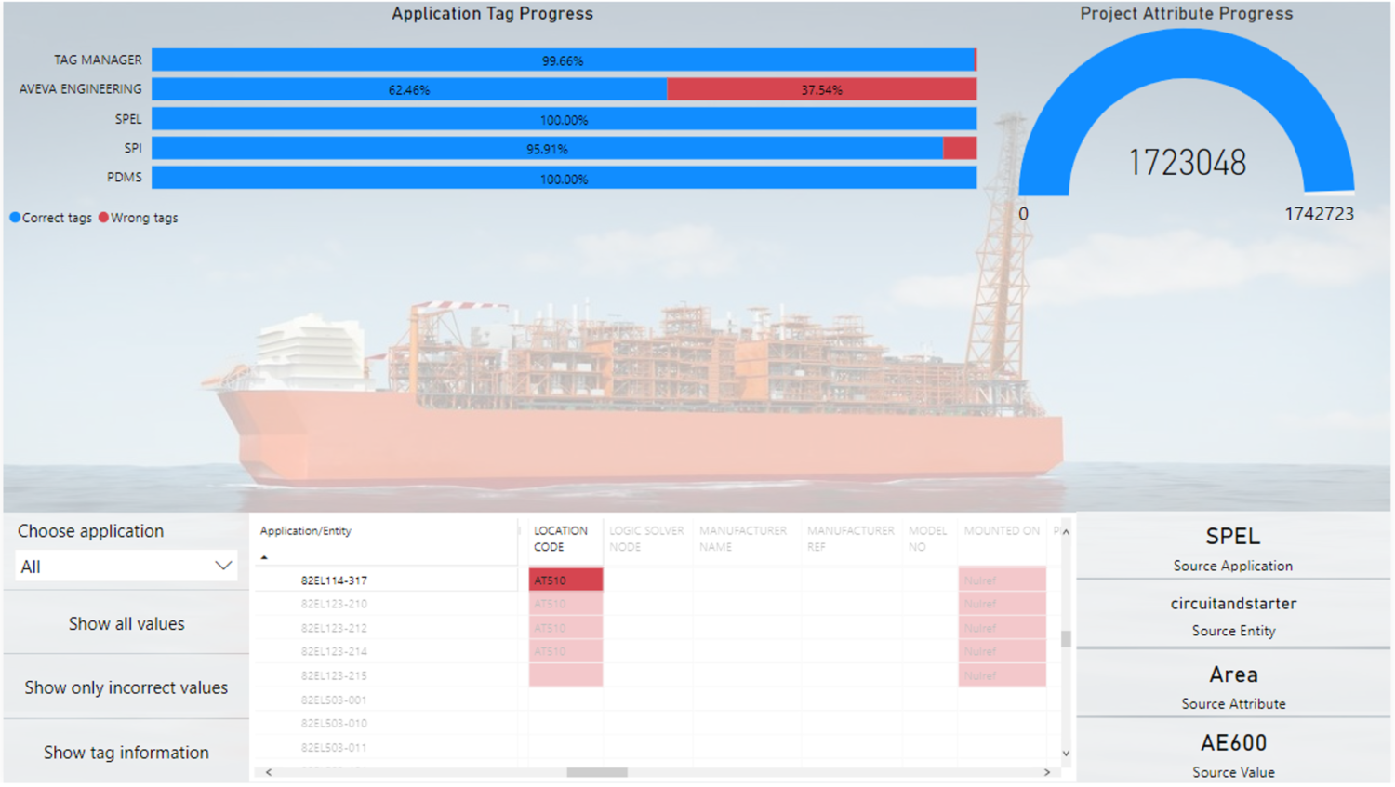Click the sort arrow under Application/Entity header

pos(264,557)
